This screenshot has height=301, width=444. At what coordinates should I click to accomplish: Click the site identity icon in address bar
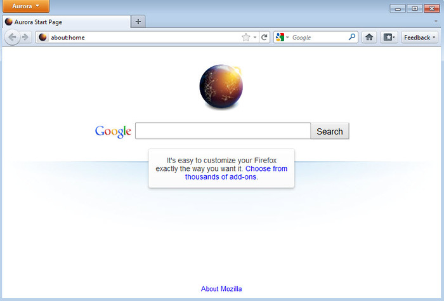pos(42,37)
